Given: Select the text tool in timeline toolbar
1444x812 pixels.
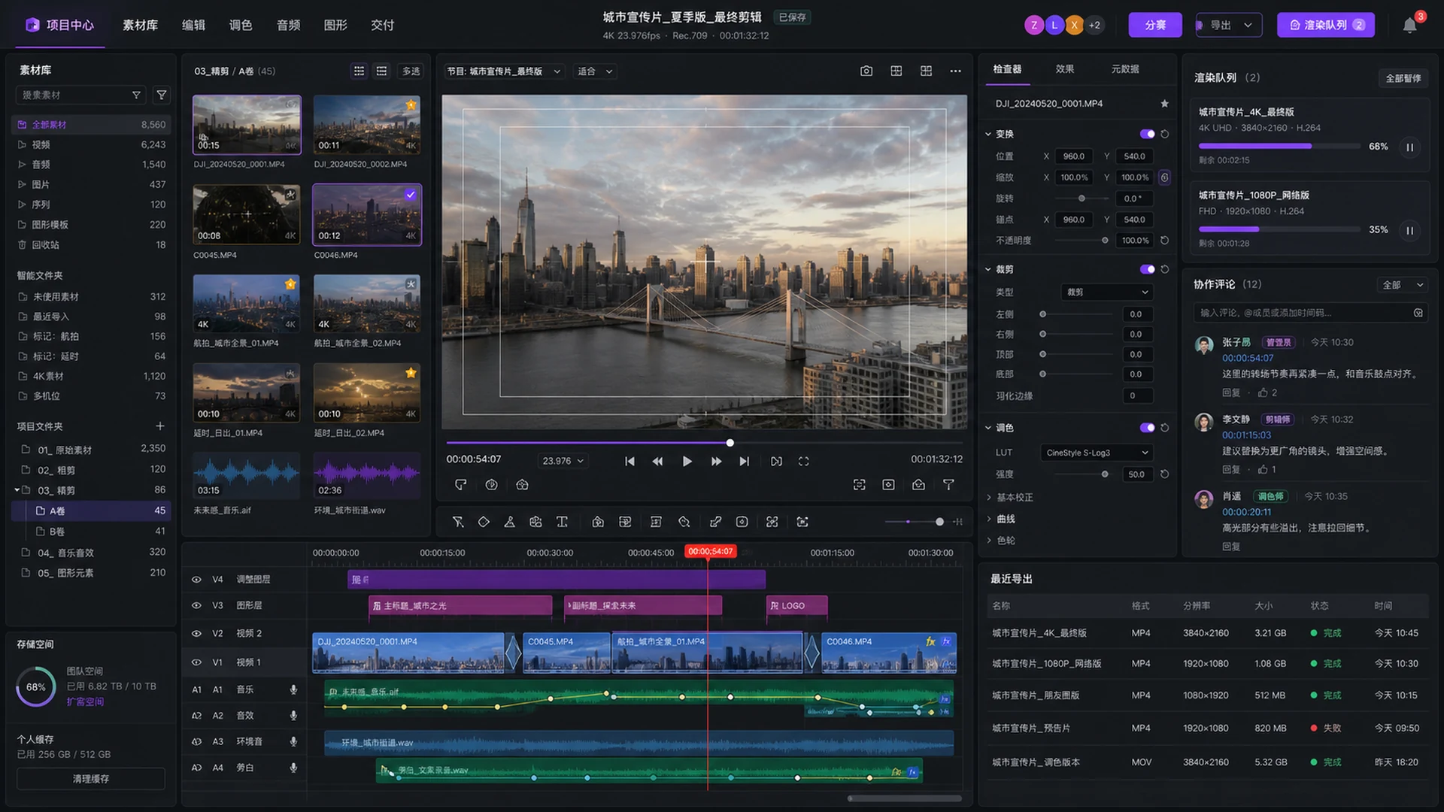Looking at the screenshot, I should pos(562,522).
